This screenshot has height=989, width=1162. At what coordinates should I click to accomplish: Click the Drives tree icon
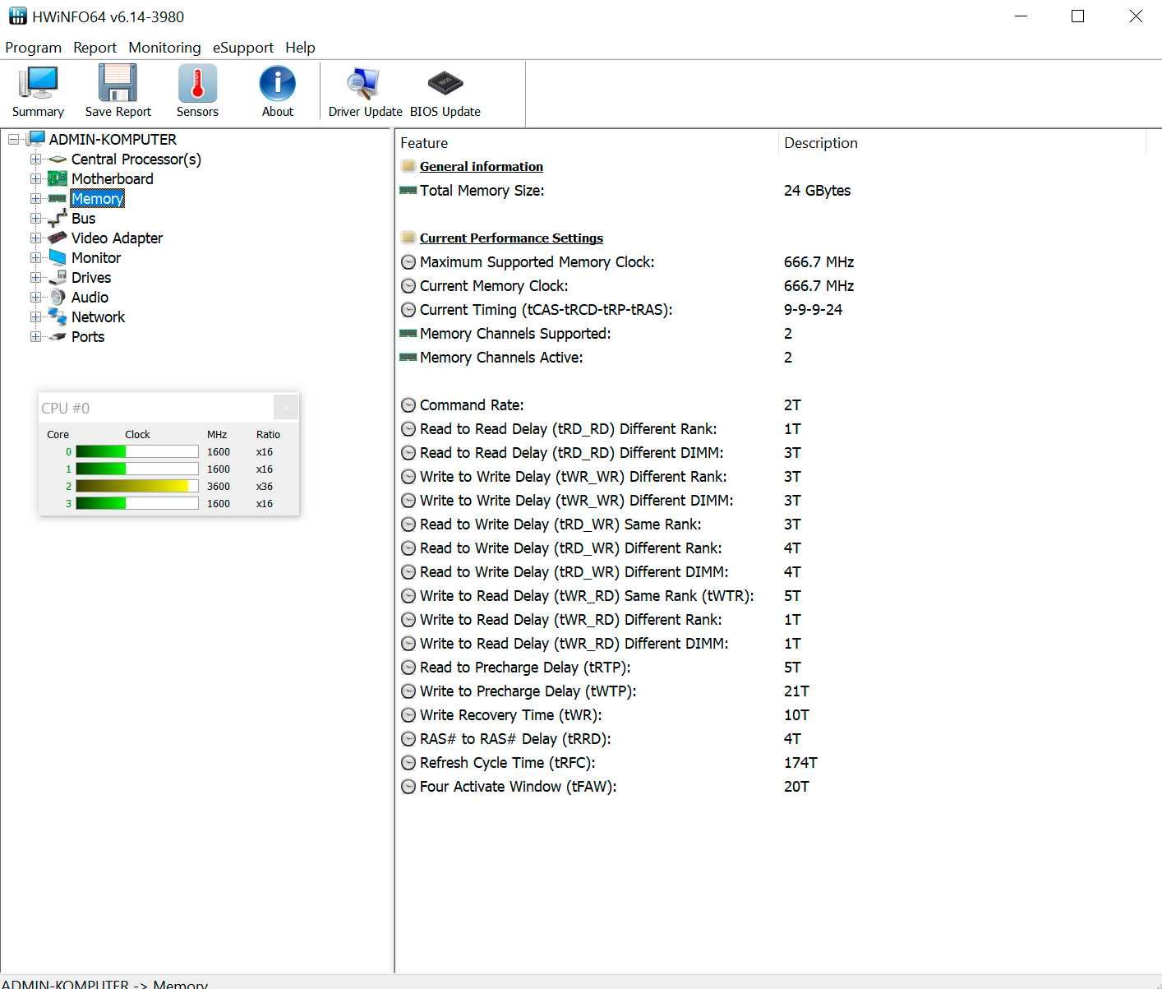[58, 277]
